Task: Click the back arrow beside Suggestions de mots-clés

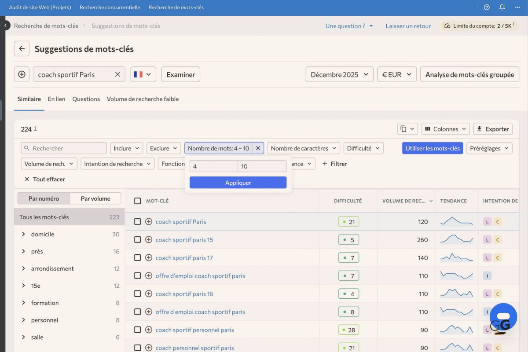Action: click(x=22, y=48)
